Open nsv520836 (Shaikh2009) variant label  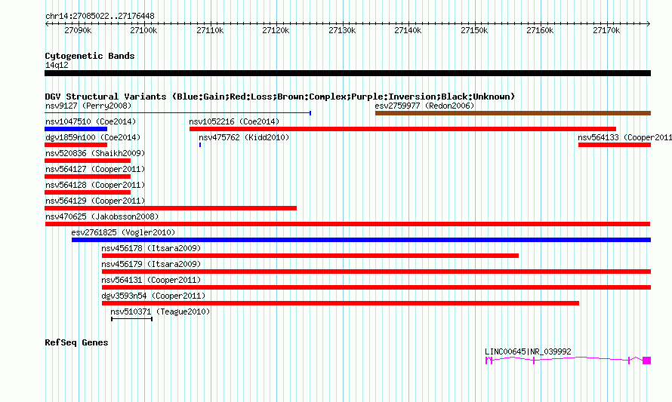(95, 153)
